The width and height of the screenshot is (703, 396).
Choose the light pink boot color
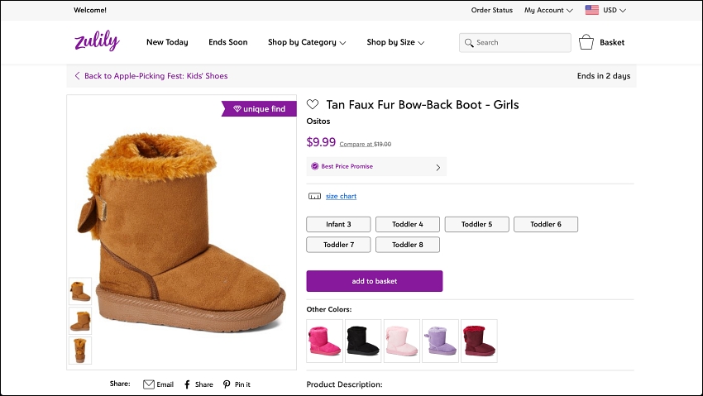tap(402, 341)
